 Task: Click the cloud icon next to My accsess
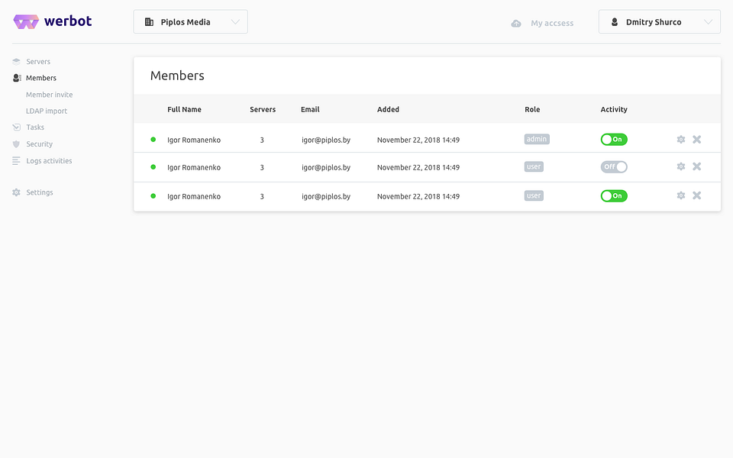pos(516,24)
